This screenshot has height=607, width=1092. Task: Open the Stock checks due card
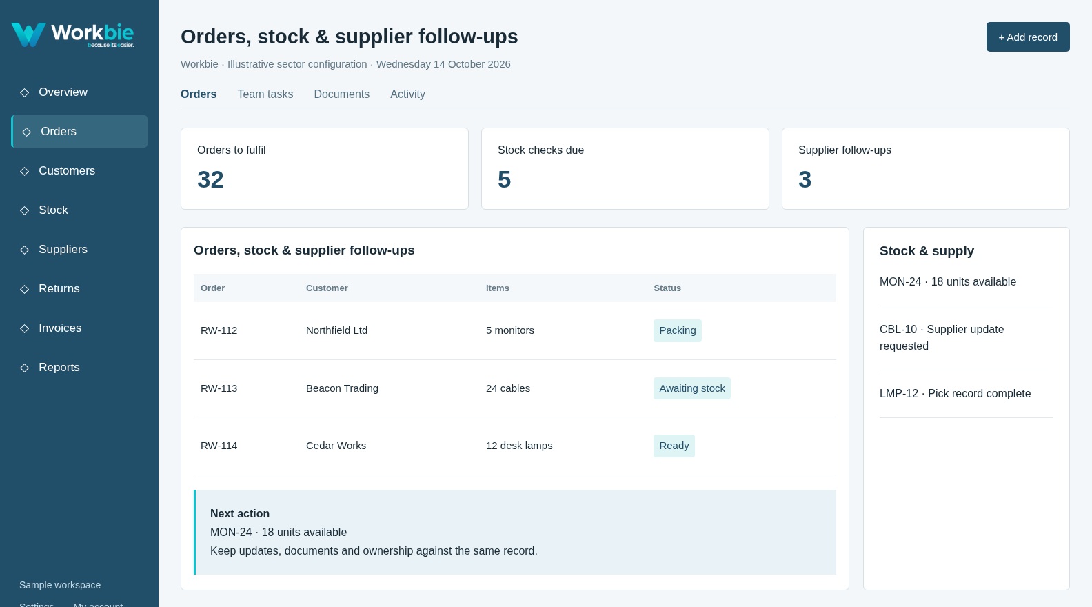pyautogui.click(x=625, y=168)
